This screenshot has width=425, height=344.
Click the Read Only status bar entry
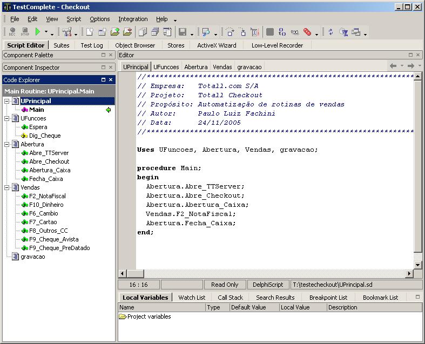pos(225,285)
